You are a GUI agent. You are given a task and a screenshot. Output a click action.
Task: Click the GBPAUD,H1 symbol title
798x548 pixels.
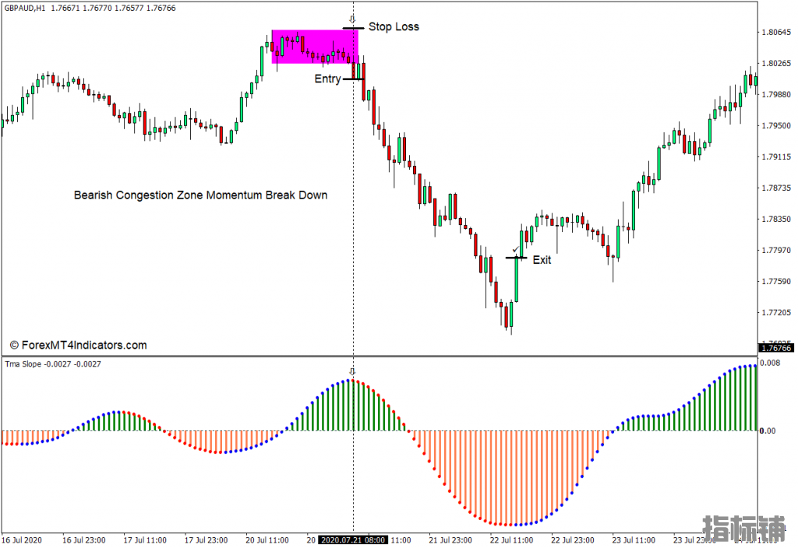coord(25,8)
